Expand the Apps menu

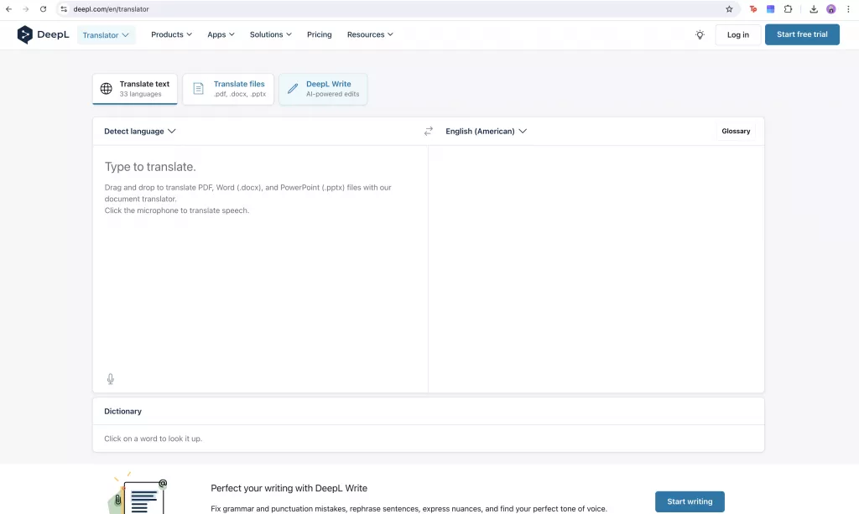pyautogui.click(x=221, y=34)
